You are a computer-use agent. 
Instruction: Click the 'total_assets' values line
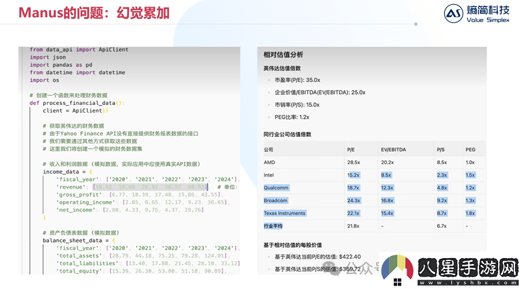[x=143, y=256]
